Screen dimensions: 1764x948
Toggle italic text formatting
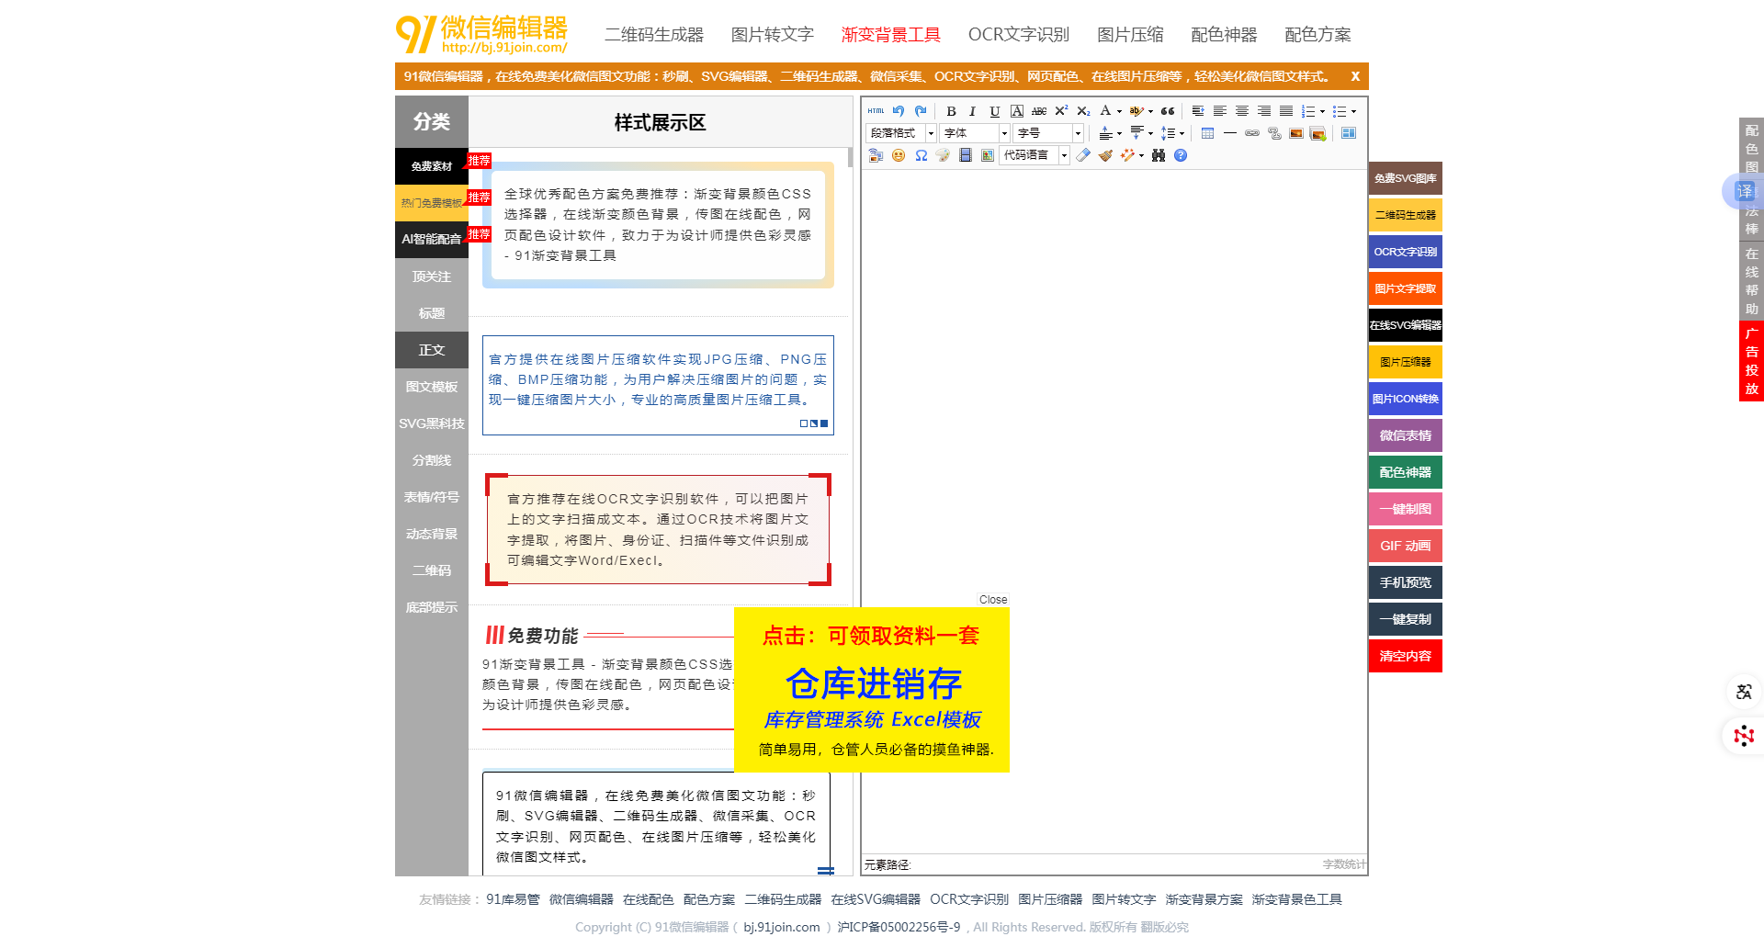tap(973, 111)
